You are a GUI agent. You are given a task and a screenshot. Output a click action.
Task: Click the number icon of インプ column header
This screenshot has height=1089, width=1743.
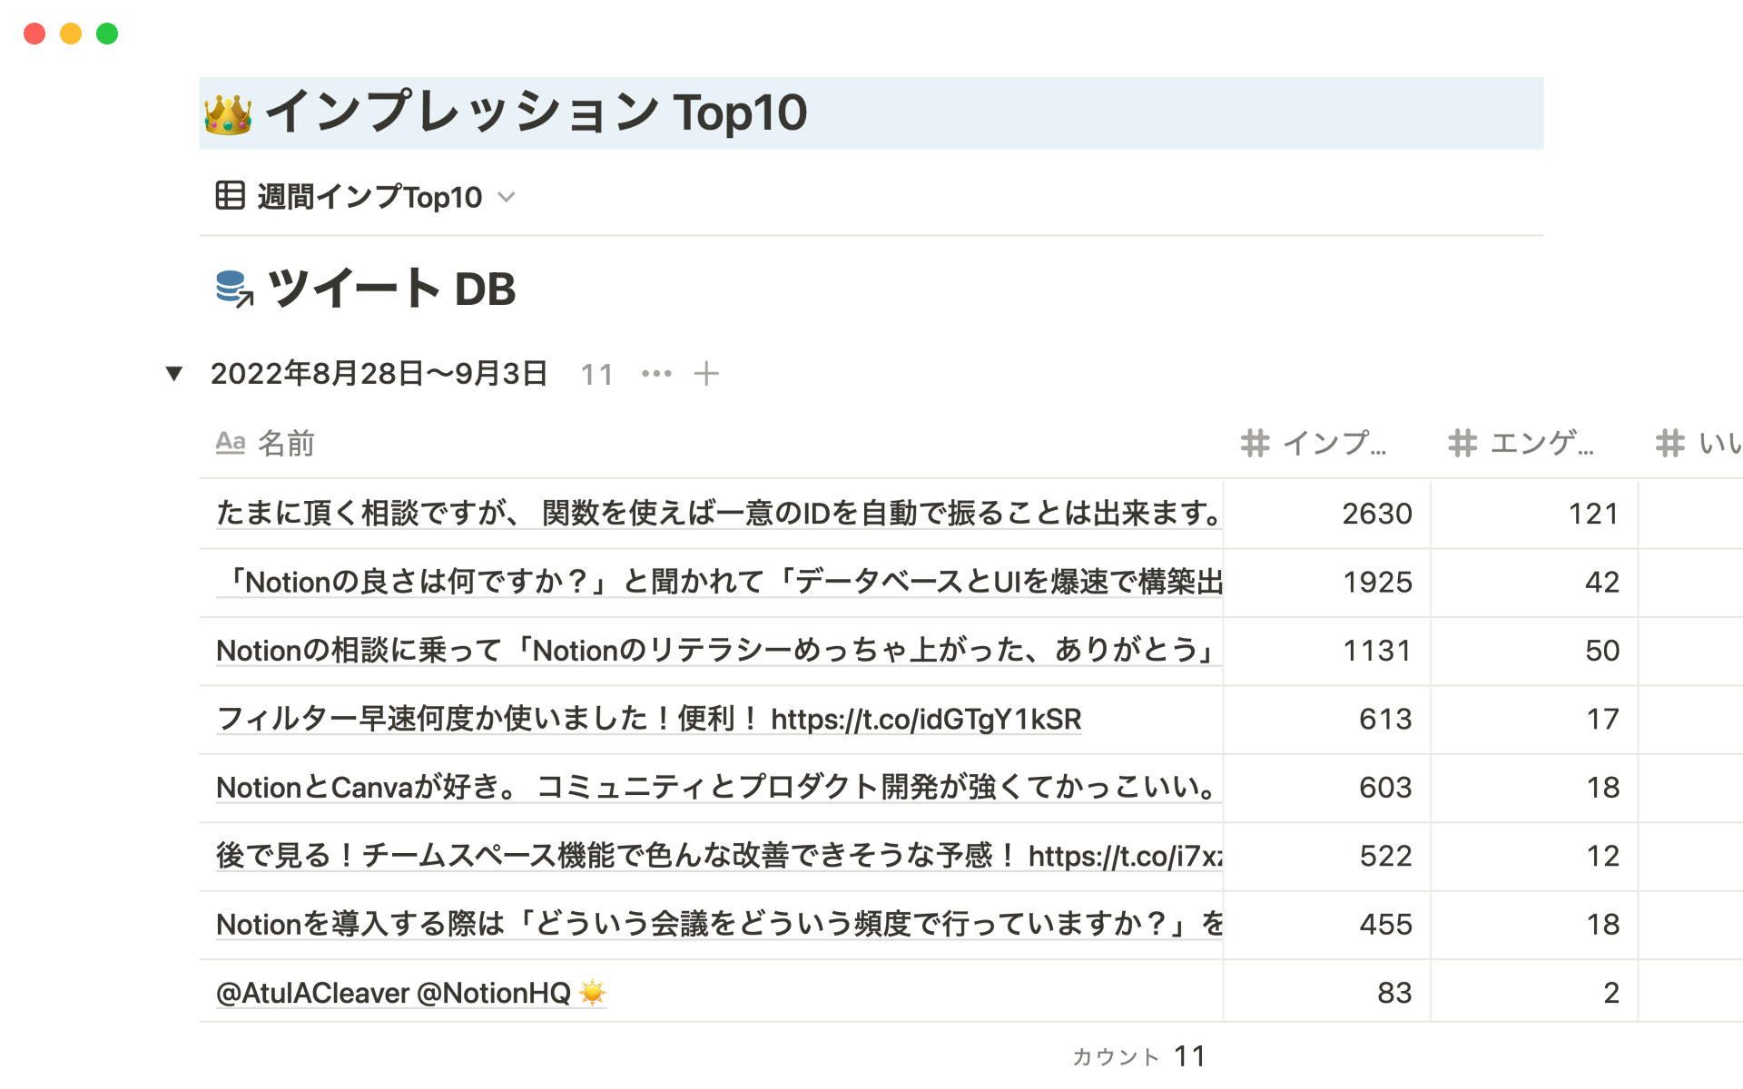point(1255,443)
